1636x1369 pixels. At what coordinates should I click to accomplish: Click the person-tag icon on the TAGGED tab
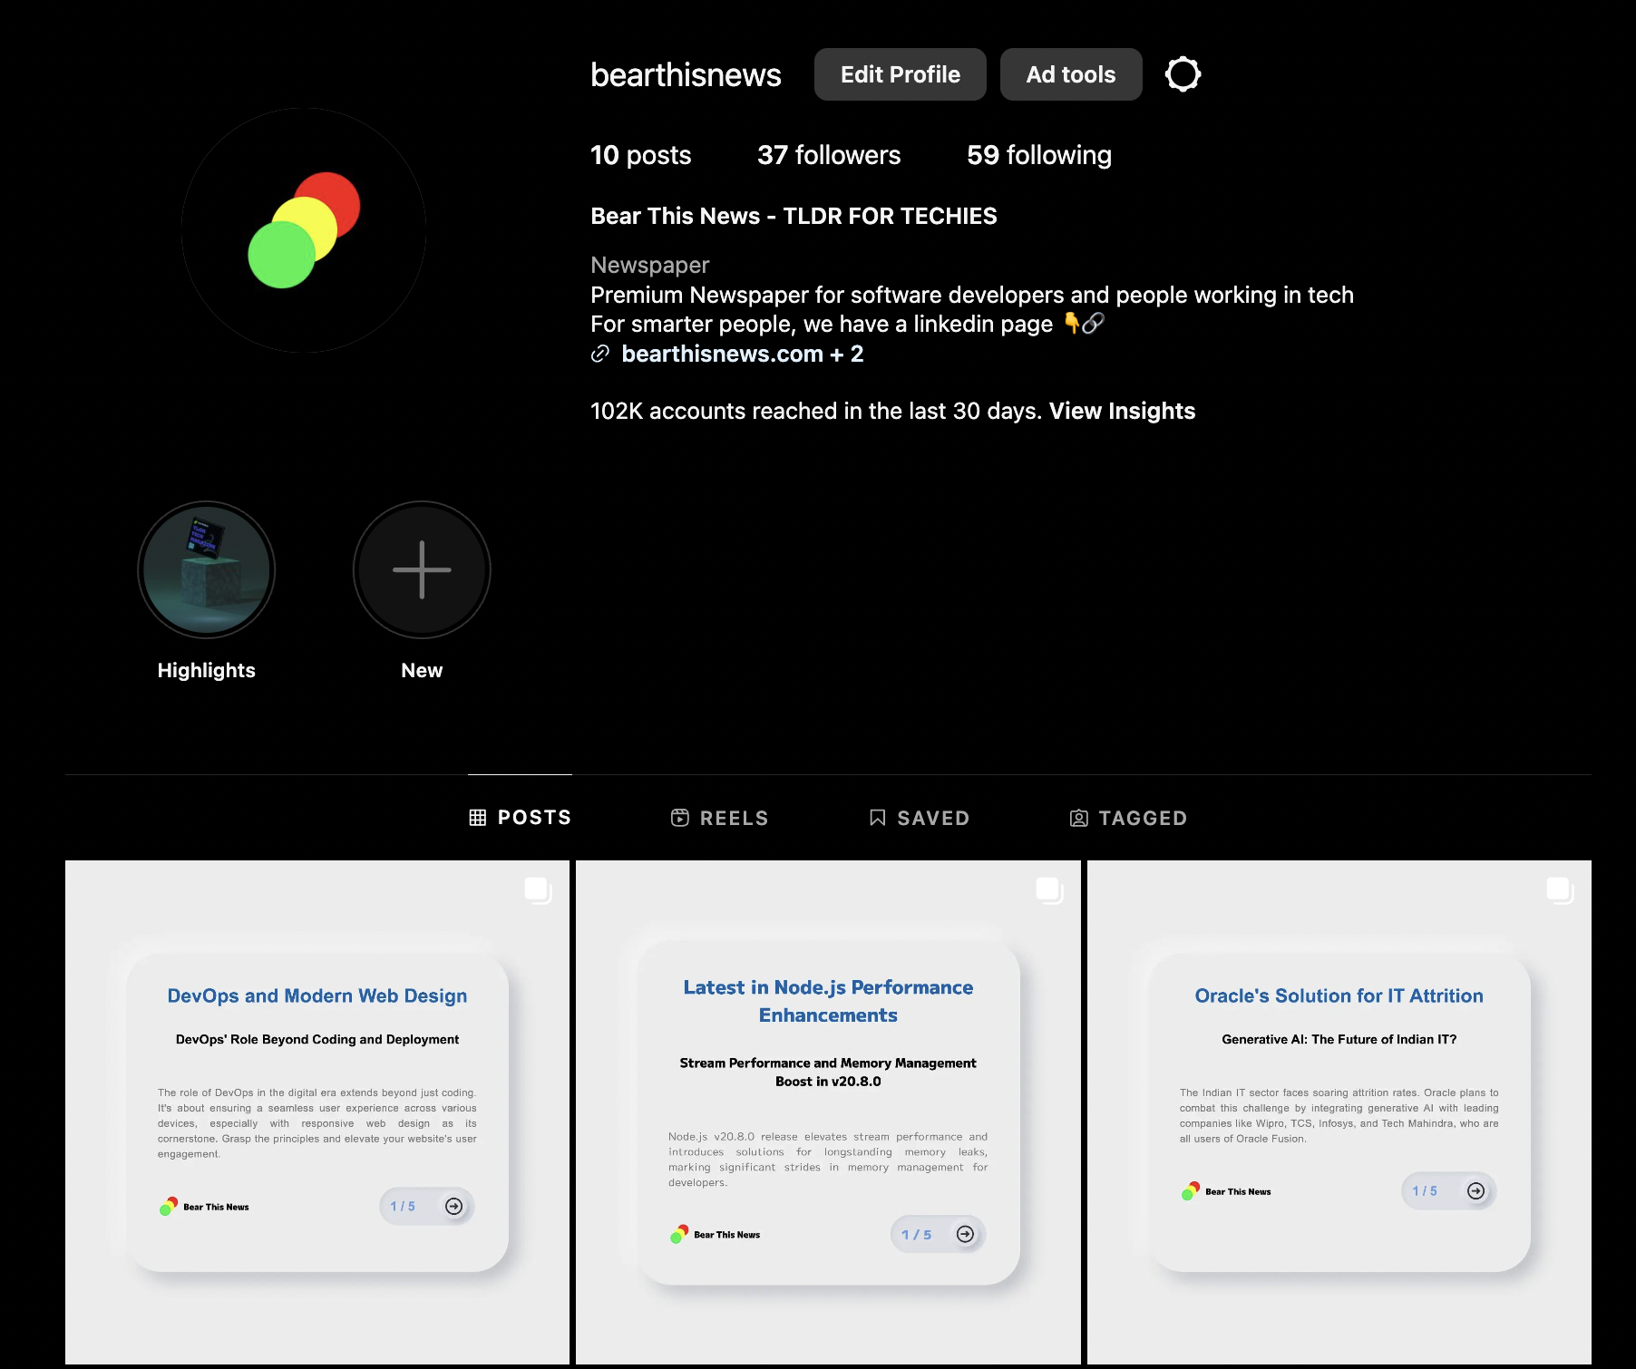pos(1079,818)
